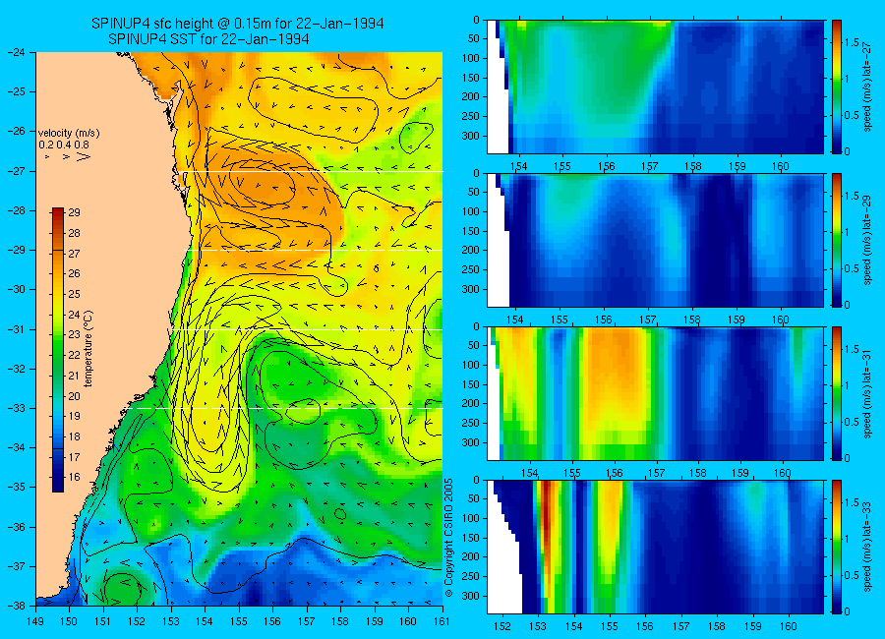
Task: Click the -38 latitude label on the SST map
Action: click(x=15, y=606)
